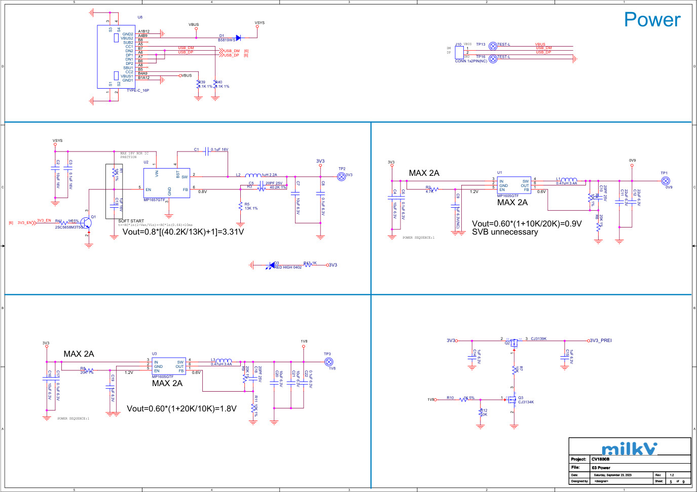Image resolution: width=697 pixels, height=492 pixels.
Task: Select the "CJ3134K" part label
Action: click(x=526, y=402)
